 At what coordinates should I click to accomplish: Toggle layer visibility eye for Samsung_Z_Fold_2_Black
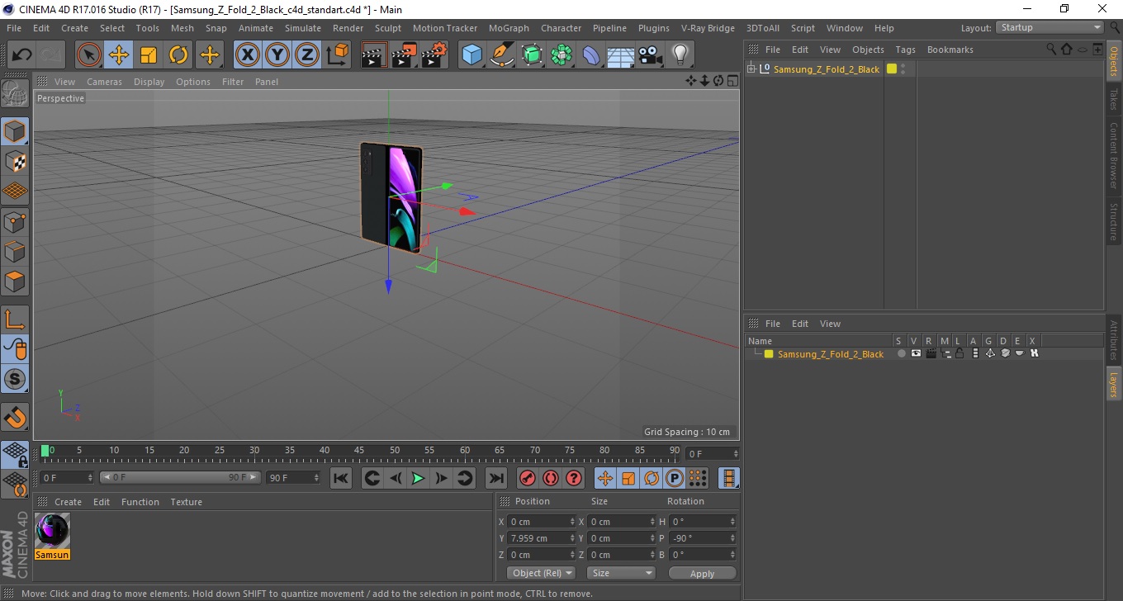click(916, 353)
